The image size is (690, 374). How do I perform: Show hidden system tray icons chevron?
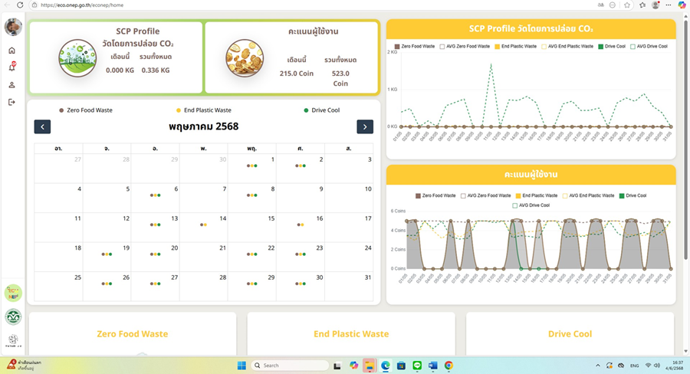click(x=597, y=366)
